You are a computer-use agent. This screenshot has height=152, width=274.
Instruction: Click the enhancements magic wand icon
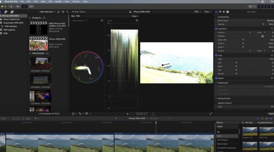pyautogui.click(x=80, y=114)
